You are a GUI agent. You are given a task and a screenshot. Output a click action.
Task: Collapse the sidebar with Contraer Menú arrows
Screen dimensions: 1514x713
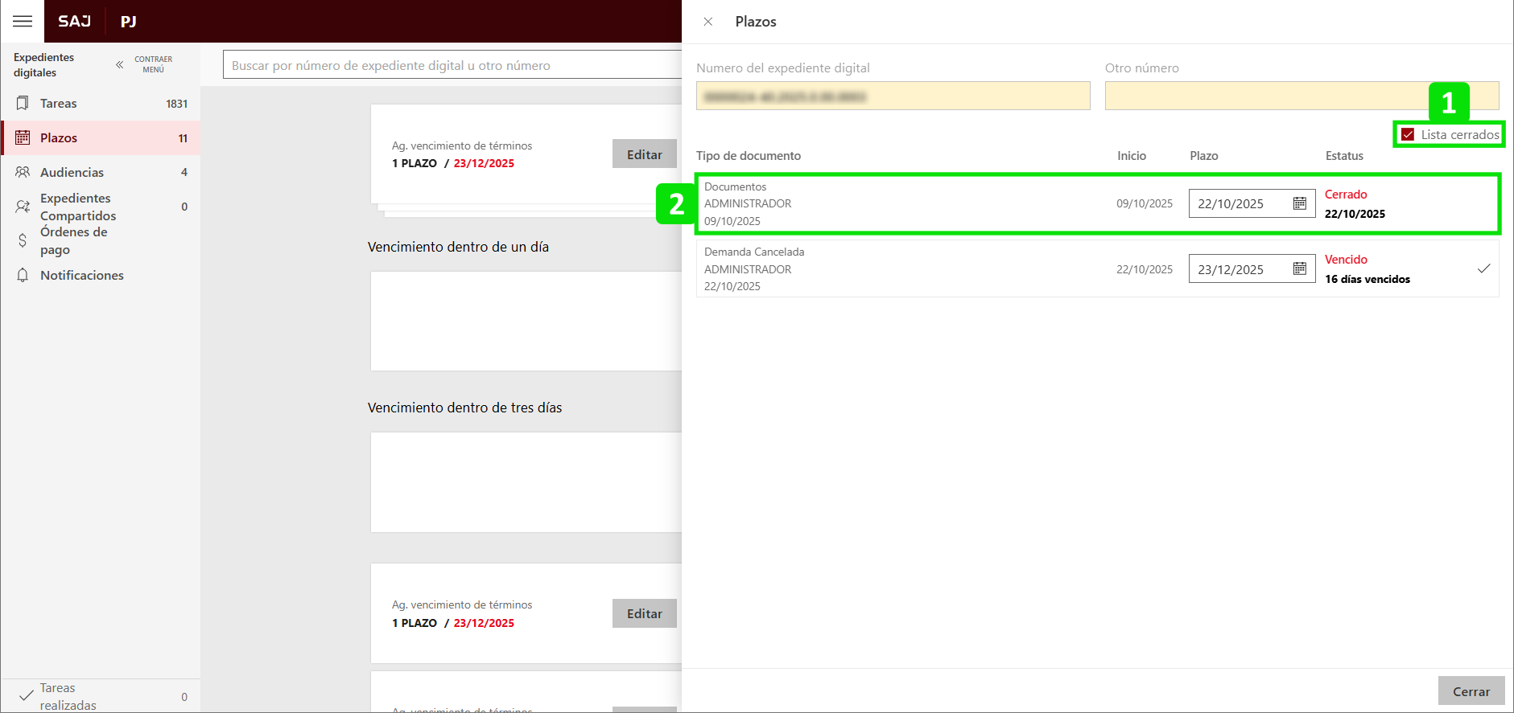(119, 64)
